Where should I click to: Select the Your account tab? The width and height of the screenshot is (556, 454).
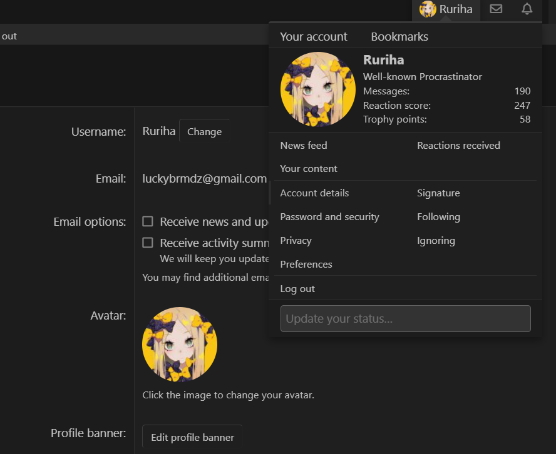coord(314,36)
